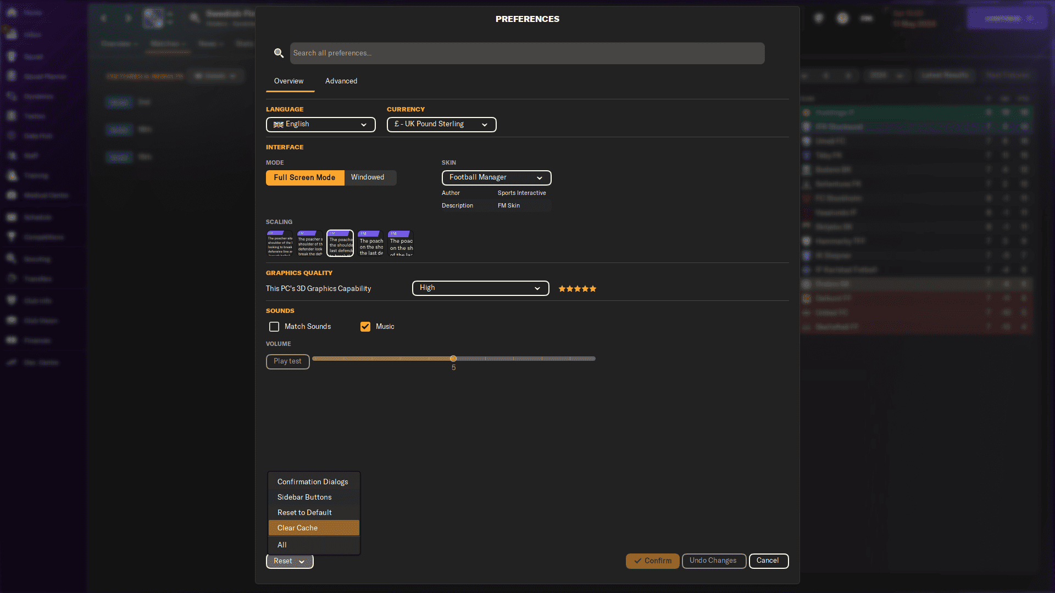Select the highlighted Clear Cache menu entry

tap(314, 528)
